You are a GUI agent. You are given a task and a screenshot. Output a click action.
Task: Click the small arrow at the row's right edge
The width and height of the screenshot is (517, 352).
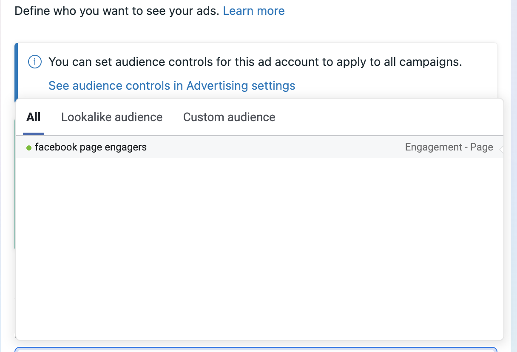[x=501, y=149]
